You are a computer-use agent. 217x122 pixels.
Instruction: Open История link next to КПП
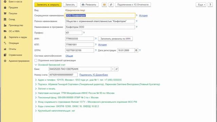point(102,45)
